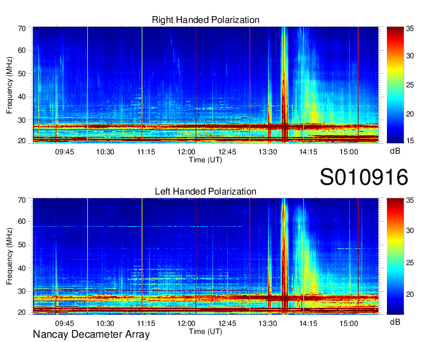
Task: Click the 09:45 time tick on the left-handed plot
Action: click(x=64, y=323)
